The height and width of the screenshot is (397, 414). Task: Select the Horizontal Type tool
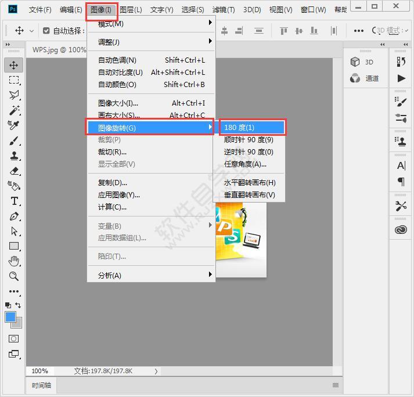coord(14,201)
